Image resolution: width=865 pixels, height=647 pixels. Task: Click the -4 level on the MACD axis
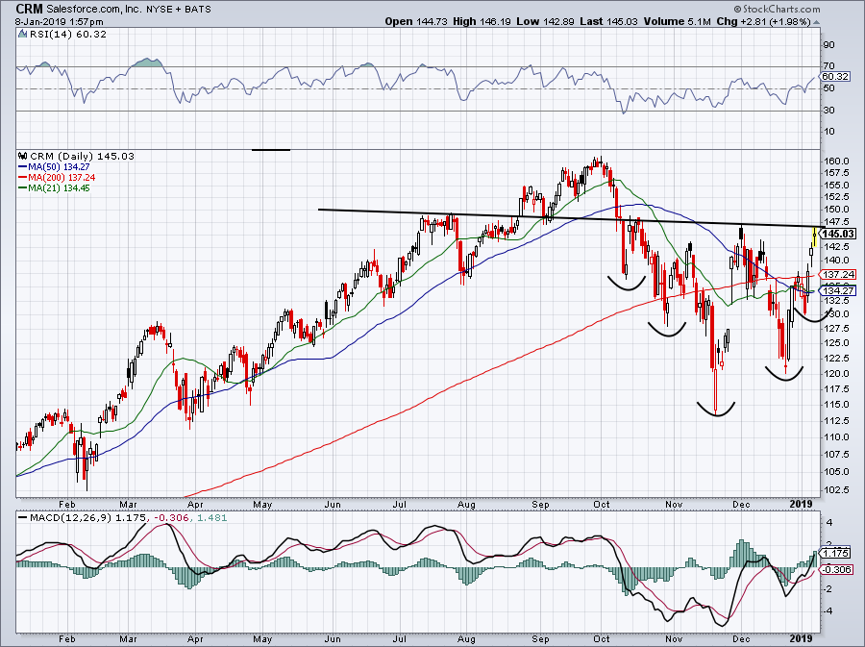828,611
